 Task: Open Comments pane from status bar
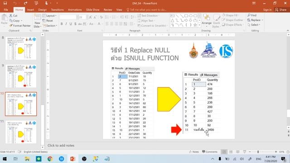[210, 152]
